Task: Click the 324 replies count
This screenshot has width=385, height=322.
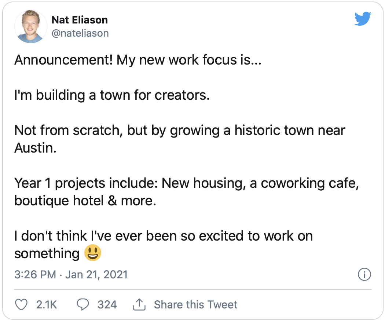Action: click(x=107, y=304)
